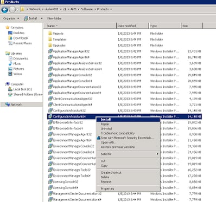Click the ApplicationManagerAgent32 installer icon
The width and height of the screenshot is (216, 202).
tap(50, 51)
